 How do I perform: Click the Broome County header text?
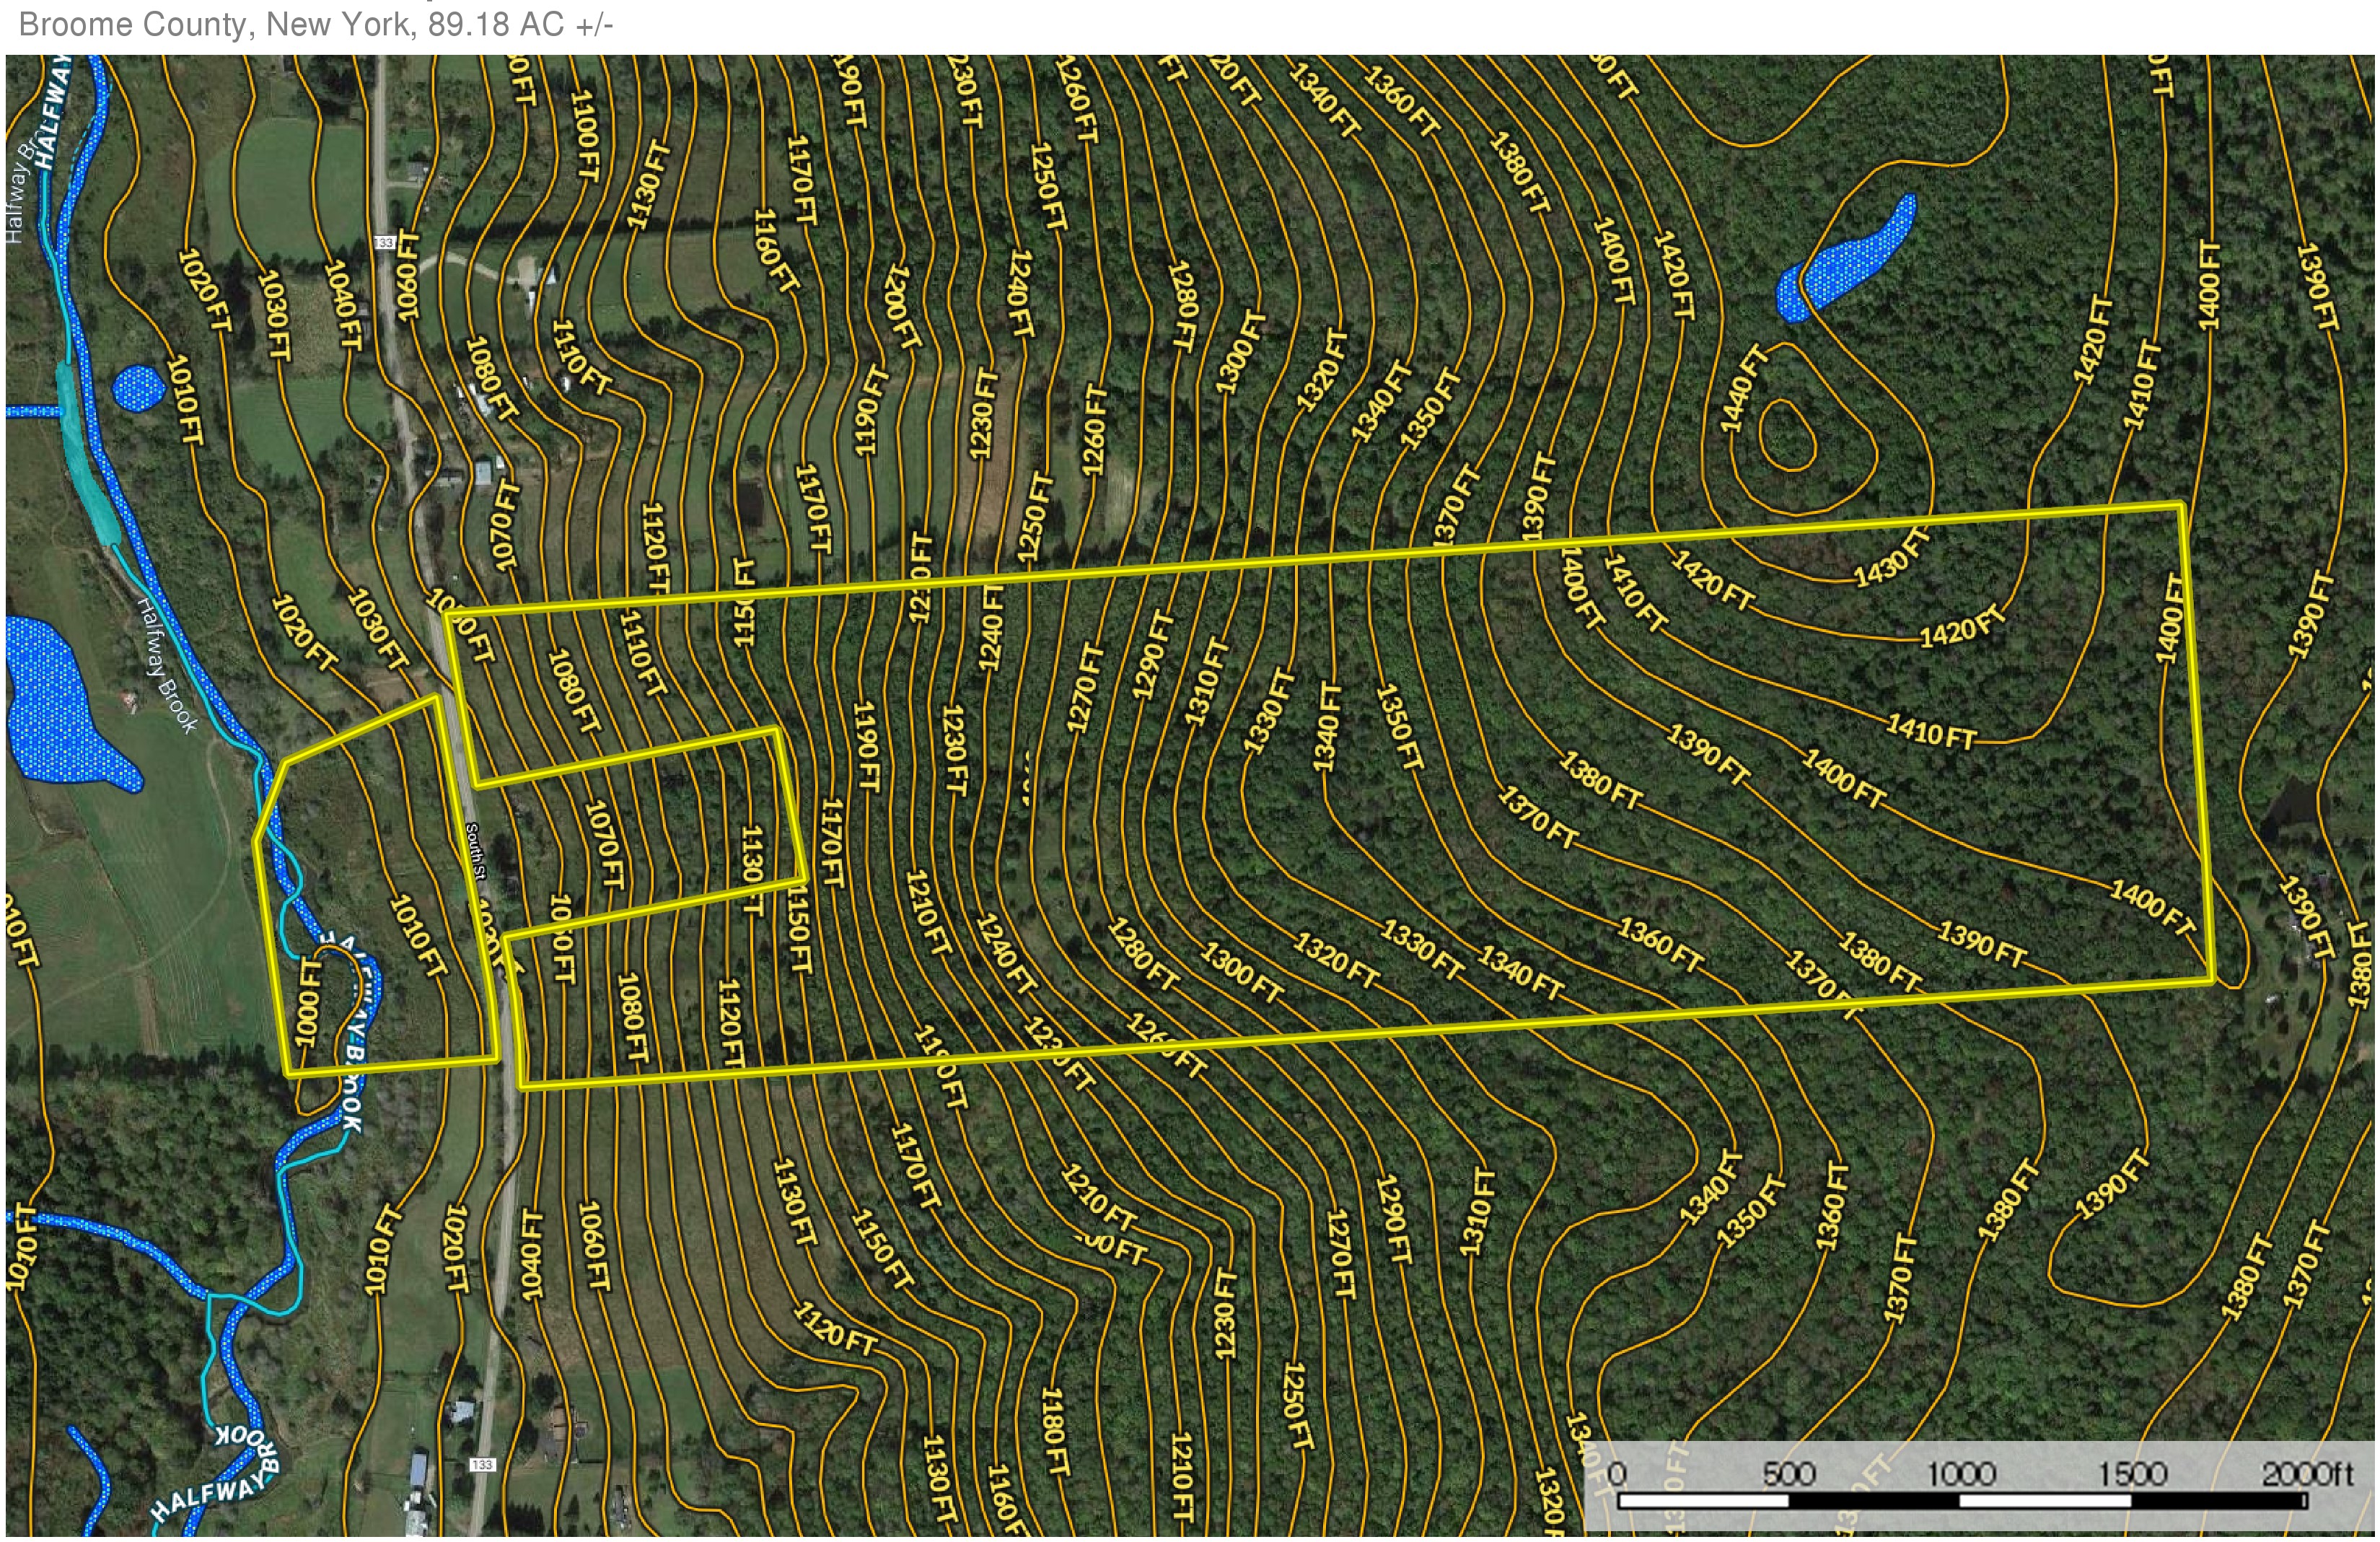coord(315,24)
